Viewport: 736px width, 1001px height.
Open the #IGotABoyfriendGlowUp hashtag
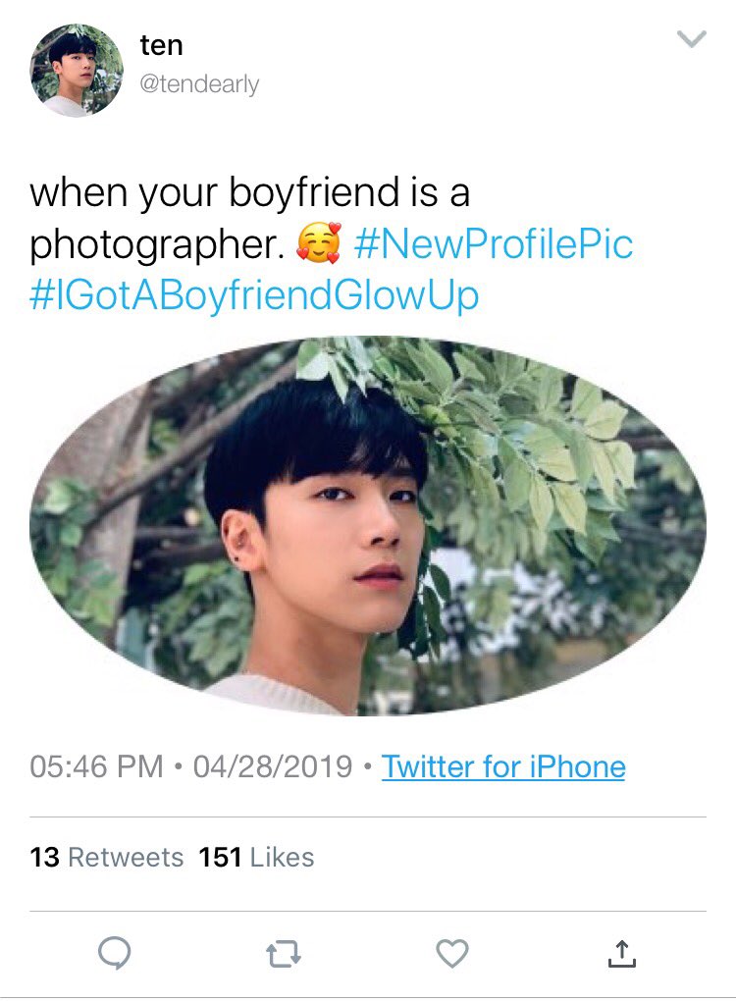254,295
